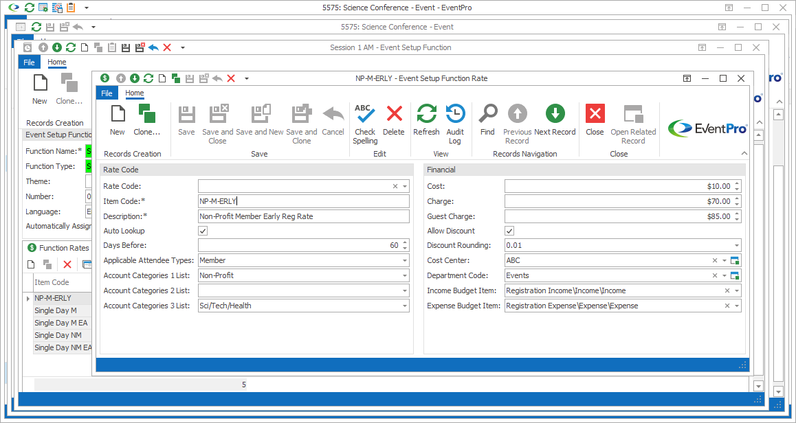Click in the Item Code input field
Image resolution: width=796 pixels, height=423 pixels.
pyautogui.click(x=304, y=201)
